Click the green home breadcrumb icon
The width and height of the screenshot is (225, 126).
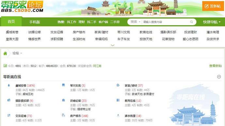coord(5,54)
